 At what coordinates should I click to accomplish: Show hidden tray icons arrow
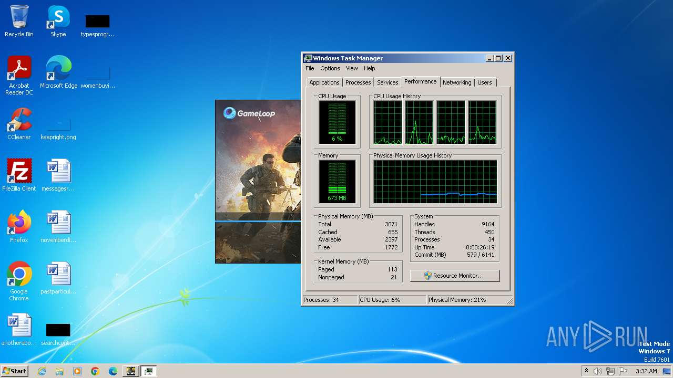586,371
